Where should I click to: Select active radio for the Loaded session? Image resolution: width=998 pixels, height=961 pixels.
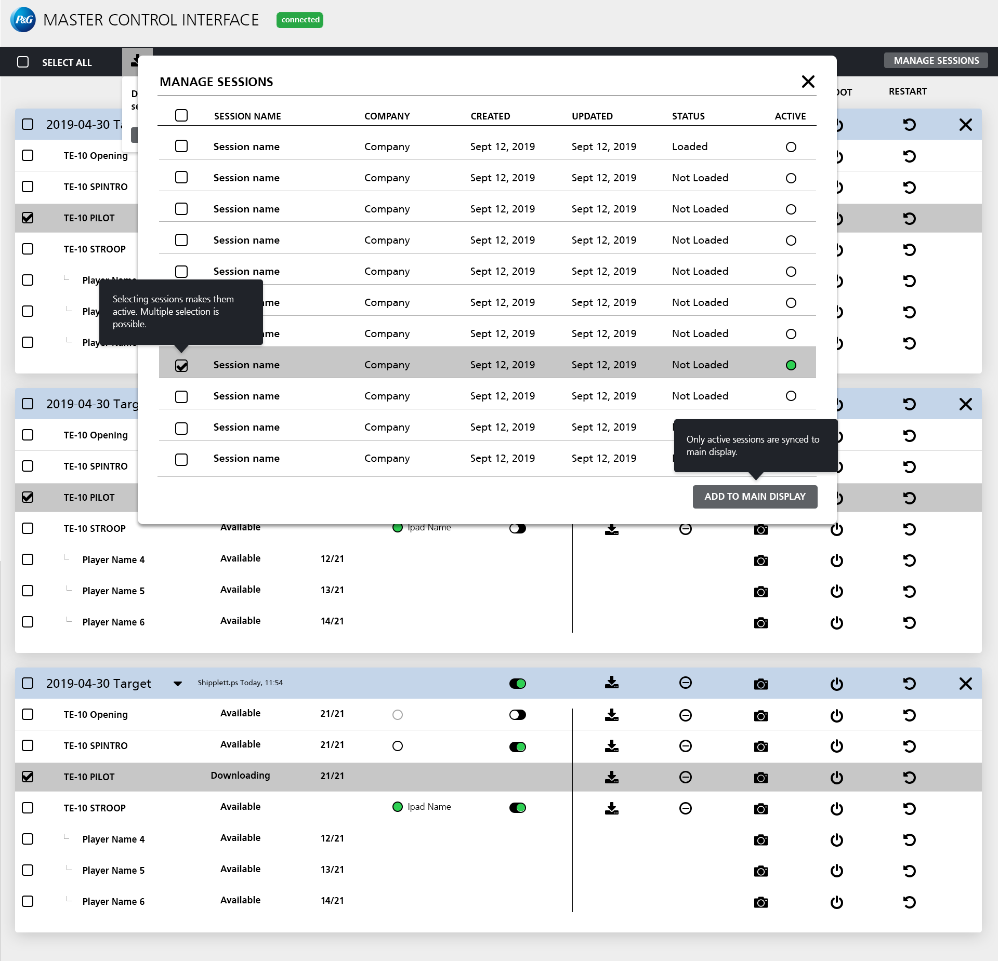[x=791, y=147]
